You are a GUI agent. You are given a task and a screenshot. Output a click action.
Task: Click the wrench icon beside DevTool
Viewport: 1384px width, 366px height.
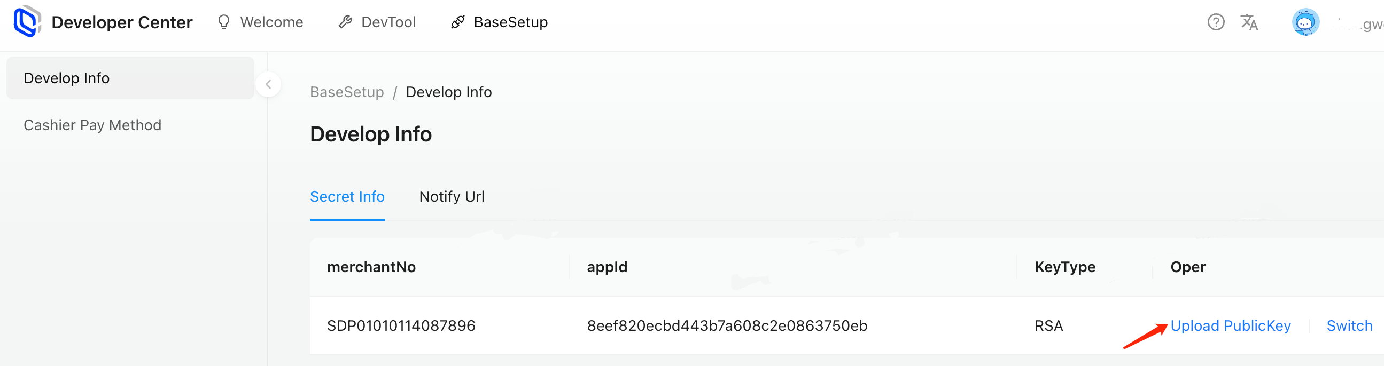345,22
